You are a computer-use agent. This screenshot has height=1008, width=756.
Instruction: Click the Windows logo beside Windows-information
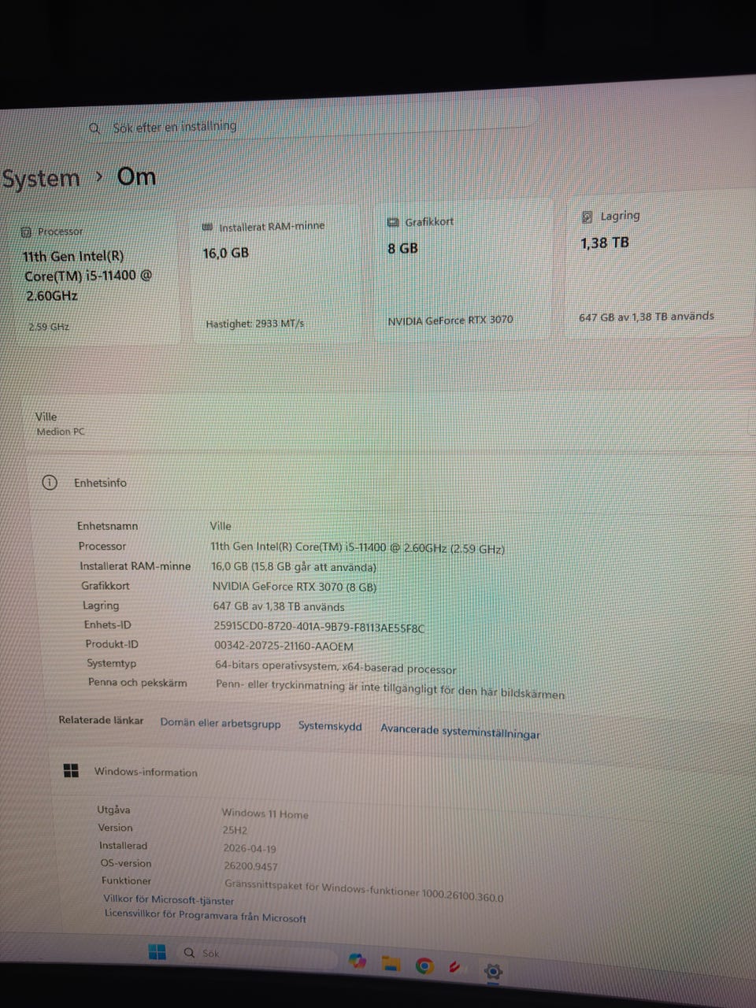(71, 770)
